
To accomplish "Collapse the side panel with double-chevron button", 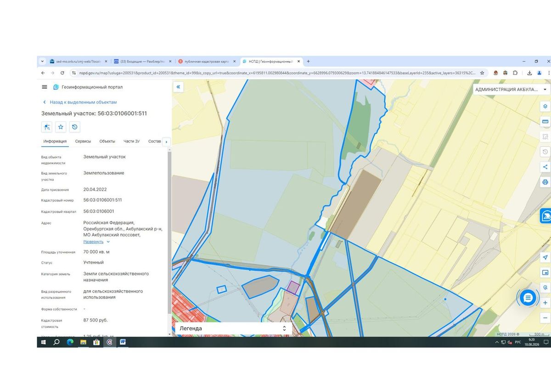I will [x=179, y=87].
